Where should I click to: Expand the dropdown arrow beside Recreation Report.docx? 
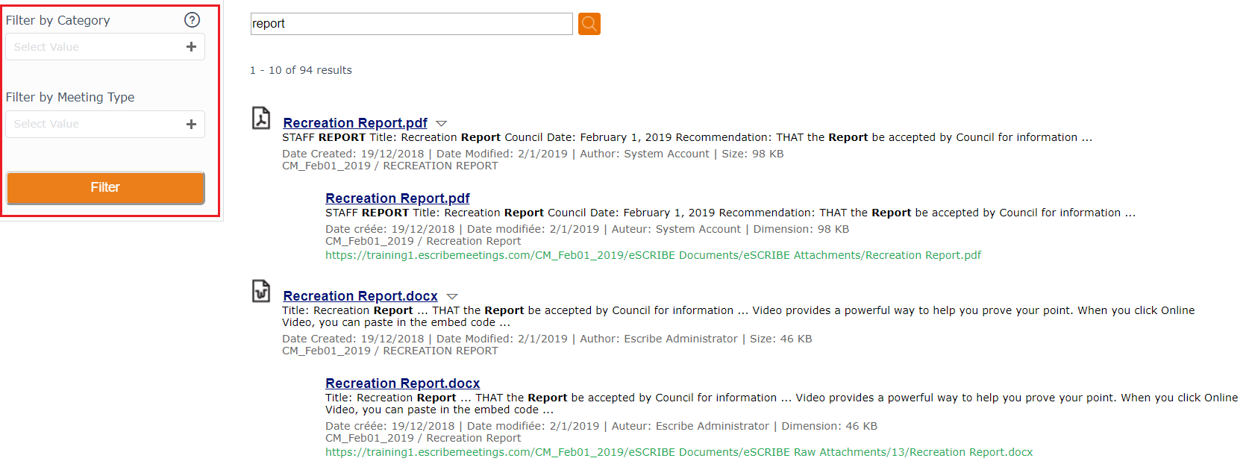(x=451, y=296)
